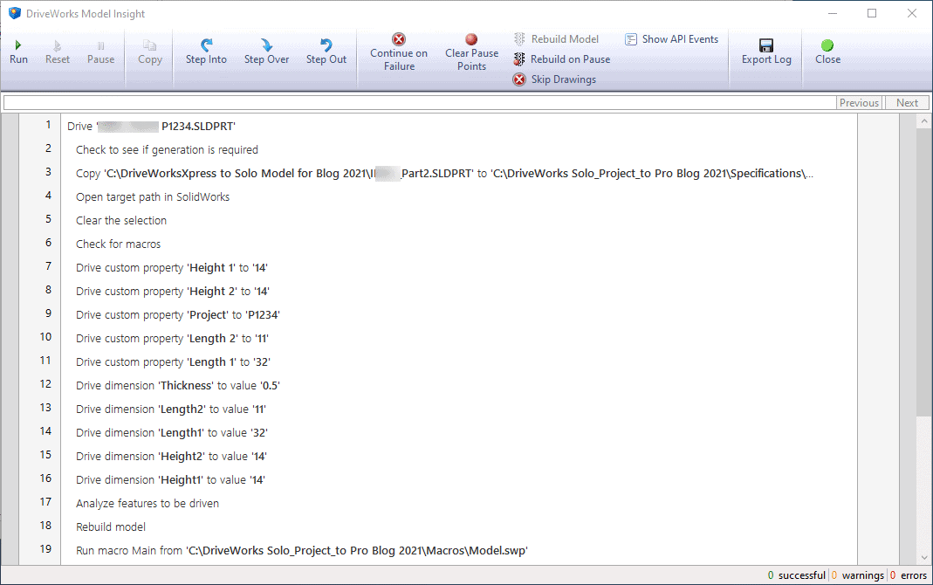Click the Export Log floppy disk icon

(766, 45)
